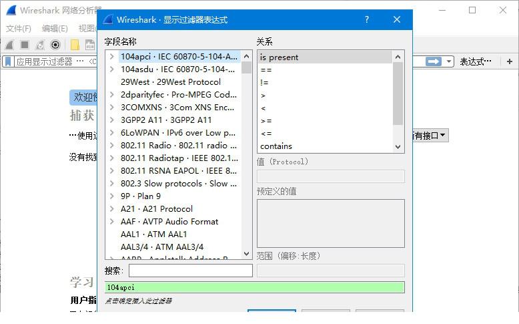Screen dimensions: 519x324
Task: Select the > relation
Action: 325,96
